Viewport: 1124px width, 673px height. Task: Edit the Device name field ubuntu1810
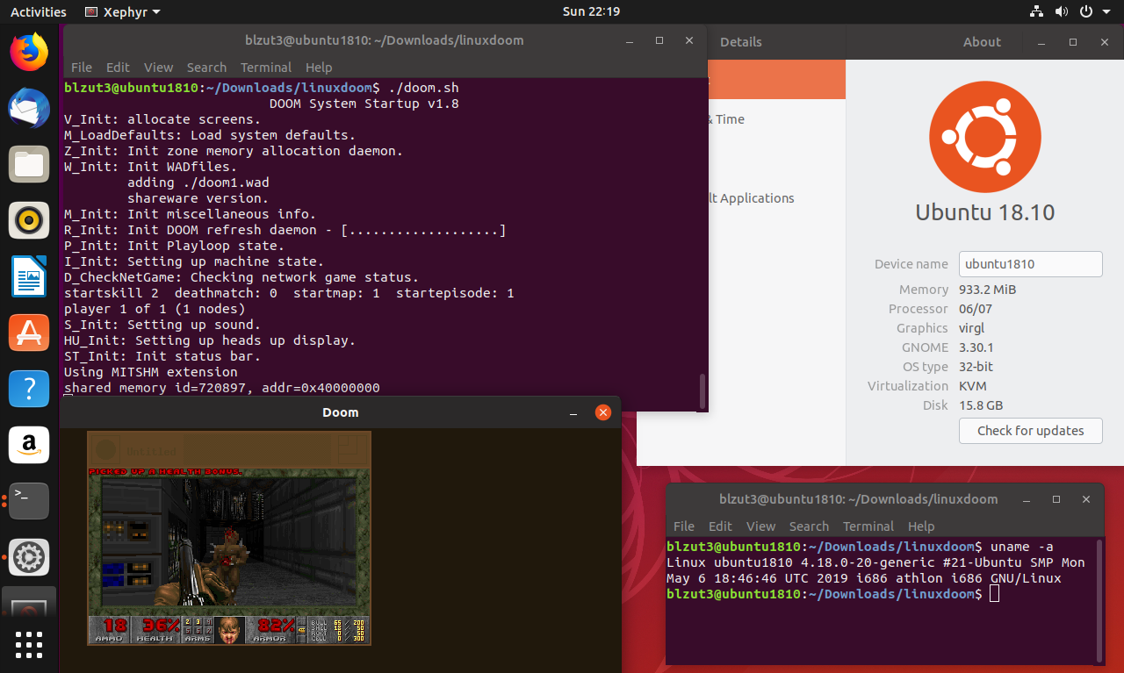tap(1031, 264)
